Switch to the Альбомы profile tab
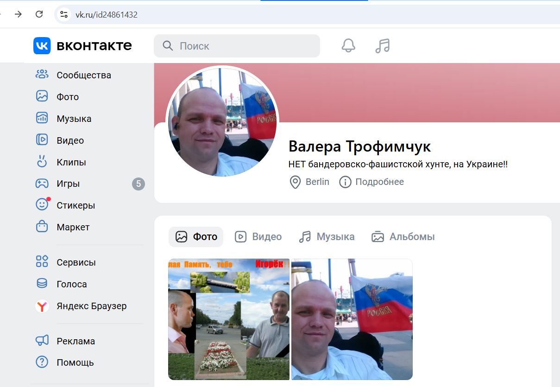 [403, 237]
